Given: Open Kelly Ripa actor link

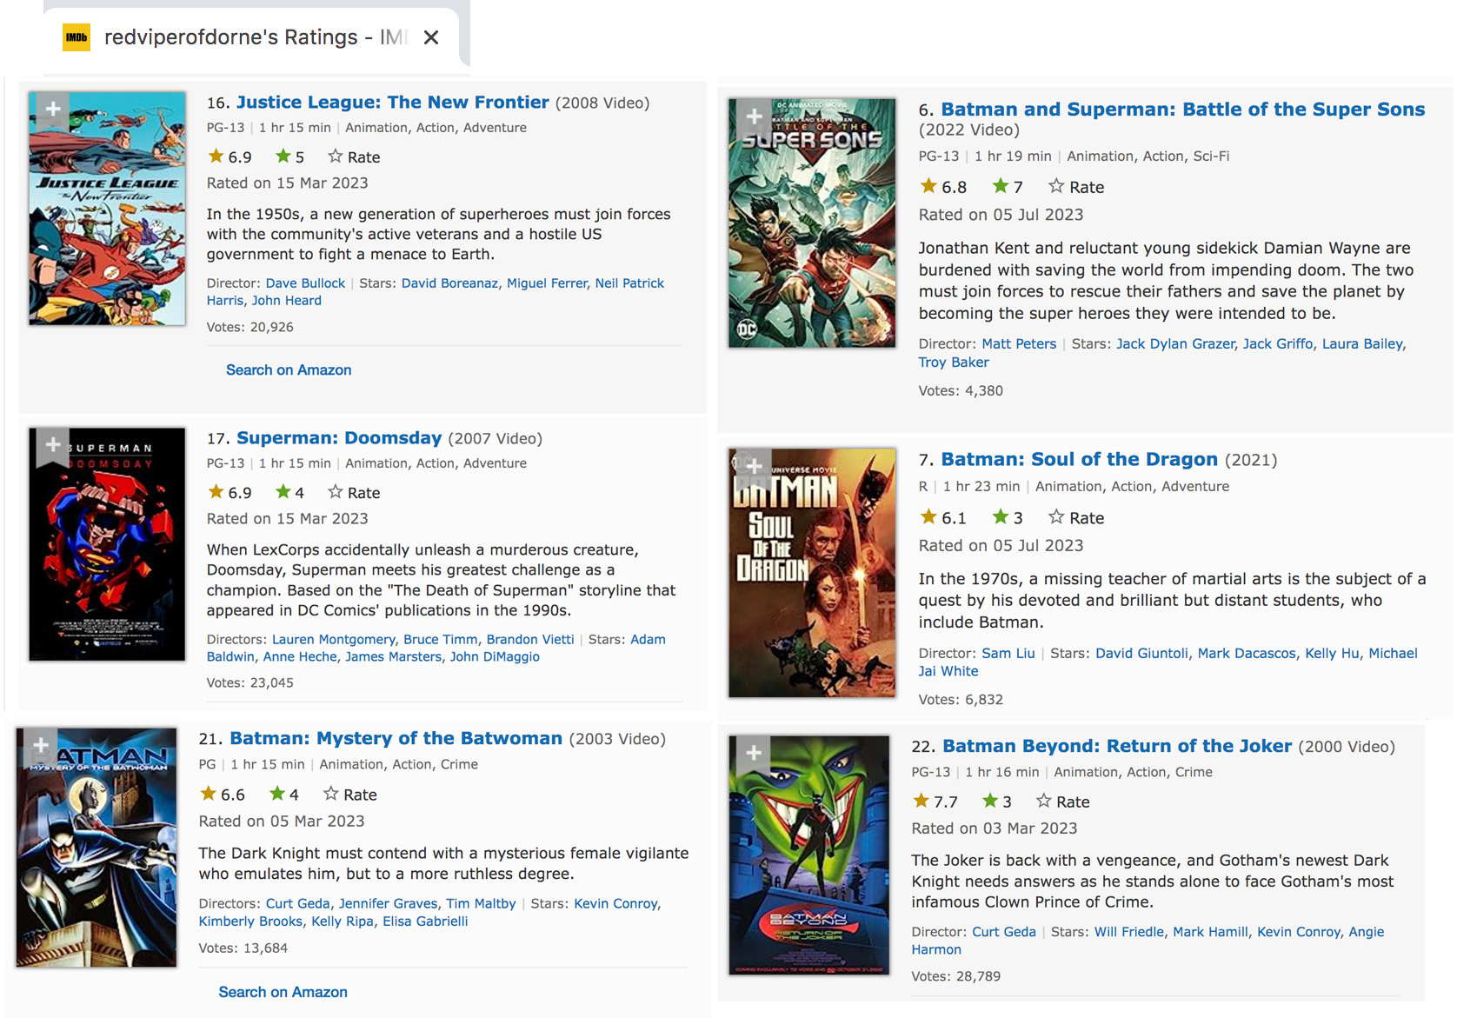Looking at the screenshot, I should click(343, 922).
